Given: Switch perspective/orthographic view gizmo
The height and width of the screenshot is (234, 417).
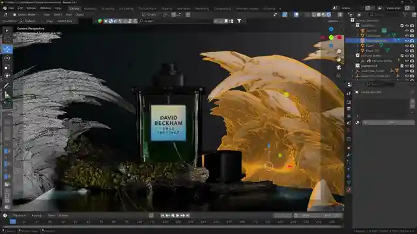Looking at the screenshot, I should tap(339, 75).
